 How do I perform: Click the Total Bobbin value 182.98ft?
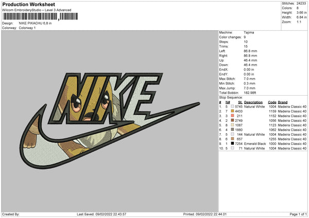click(250, 93)
